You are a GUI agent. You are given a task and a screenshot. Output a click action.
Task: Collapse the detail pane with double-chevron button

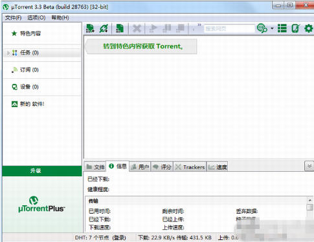[309, 166]
